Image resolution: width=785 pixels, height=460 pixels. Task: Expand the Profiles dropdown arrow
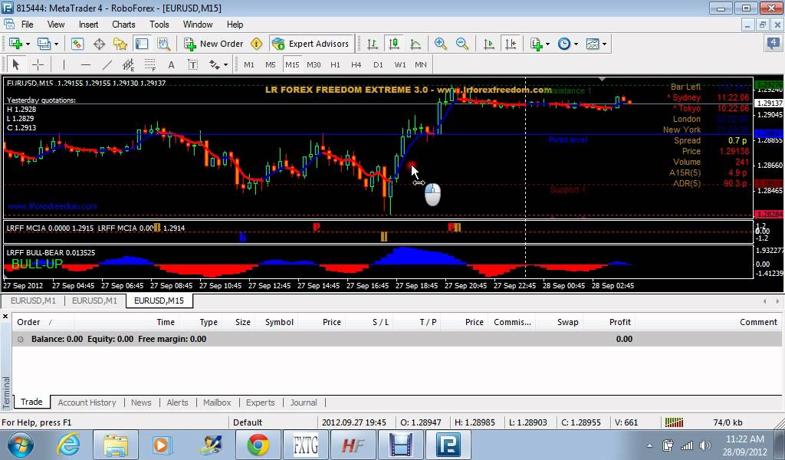tap(56, 44)
